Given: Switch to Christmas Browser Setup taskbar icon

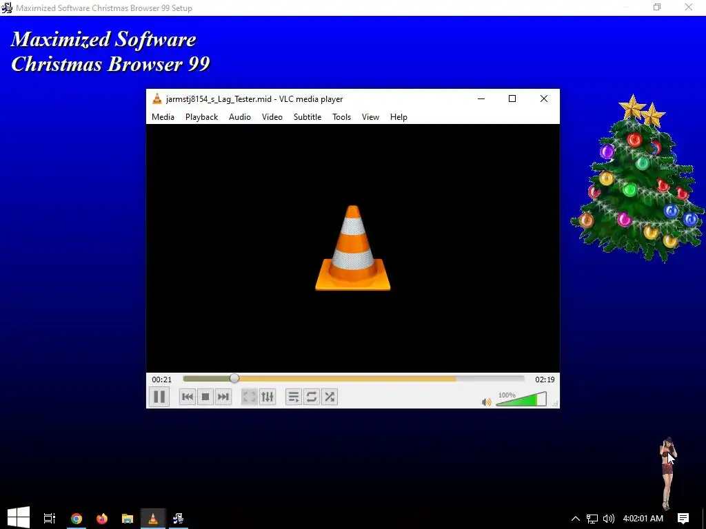Looking at the screenshot, I should pyautogui.click(x=179, y=518).
